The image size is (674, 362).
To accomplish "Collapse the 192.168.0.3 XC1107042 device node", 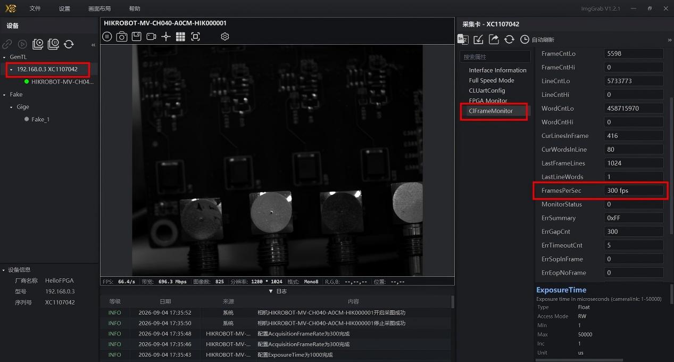I will 11,69.
